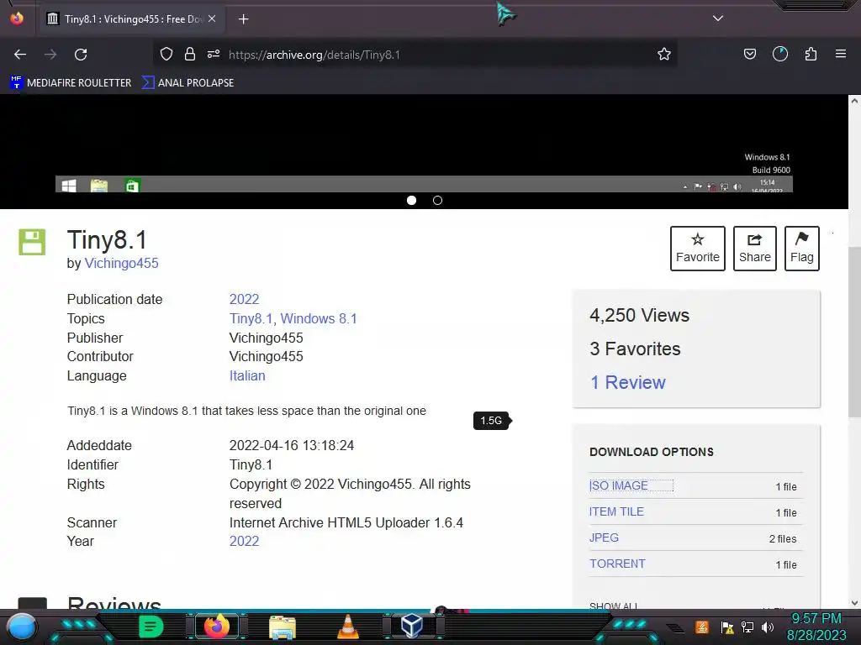Open the green notes app on taskbar
This screenshot has width=861, height=645.
click(151, 627)
